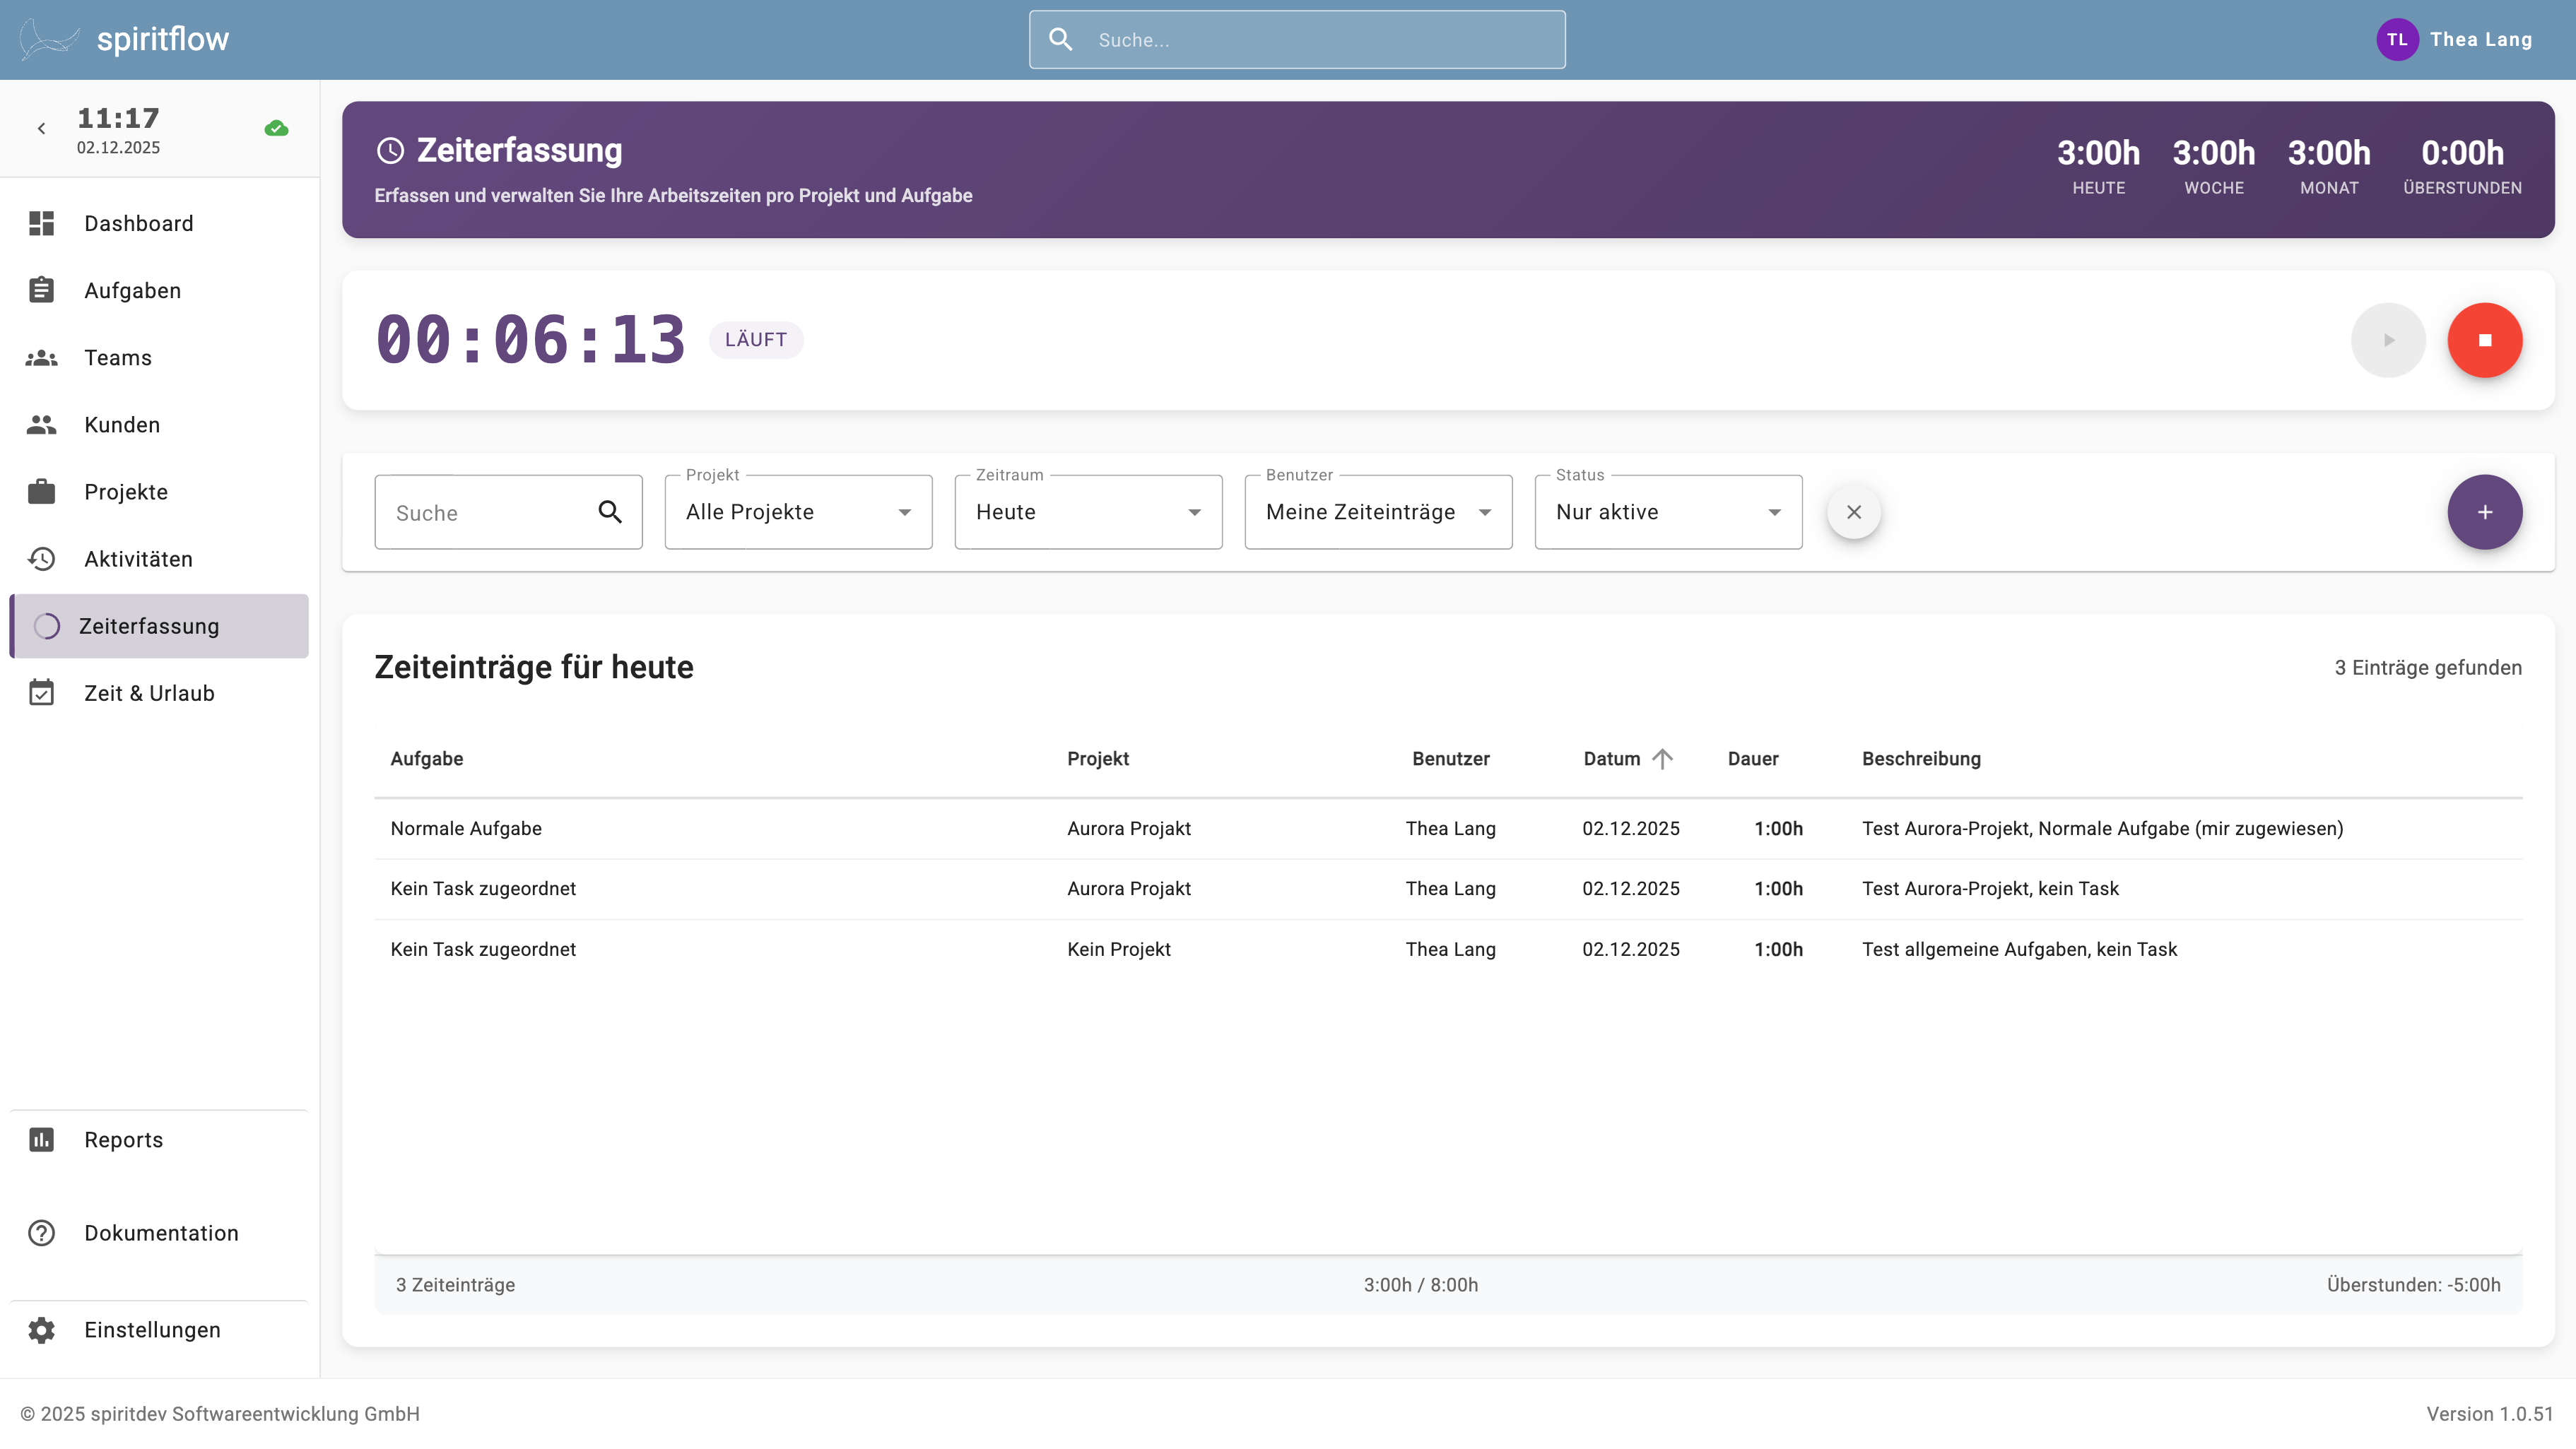The width and height of the screenshot is (2576, 1449).
Task: Click the spiritflow bird logo
Action: [x=50, y=39]
